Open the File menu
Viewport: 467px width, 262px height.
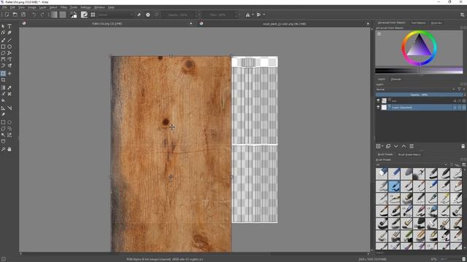point(4,7)
